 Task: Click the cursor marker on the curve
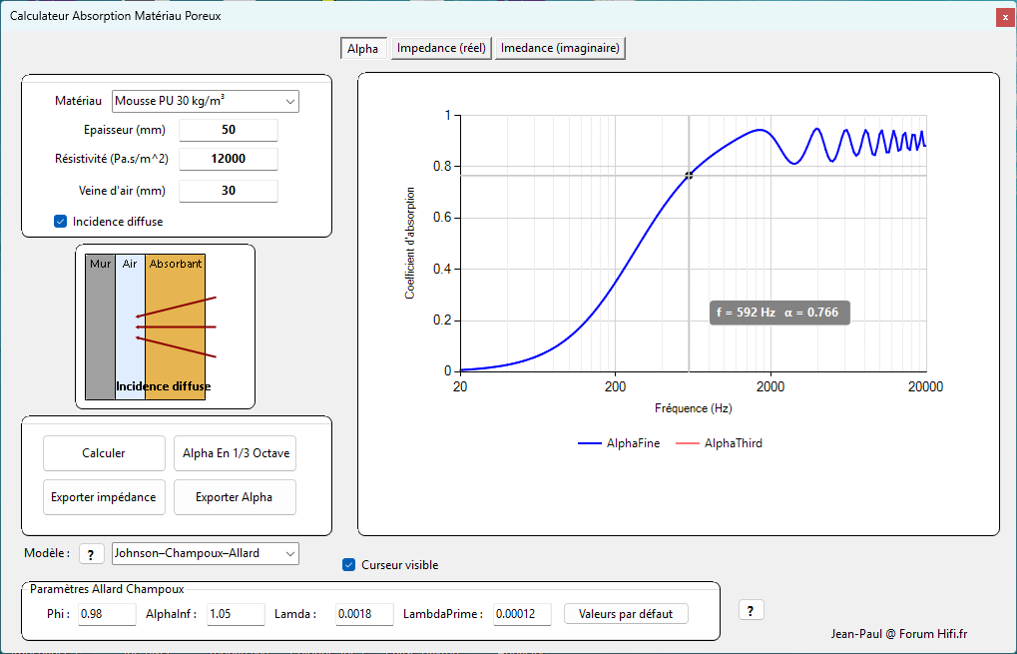tap(689, 175)
